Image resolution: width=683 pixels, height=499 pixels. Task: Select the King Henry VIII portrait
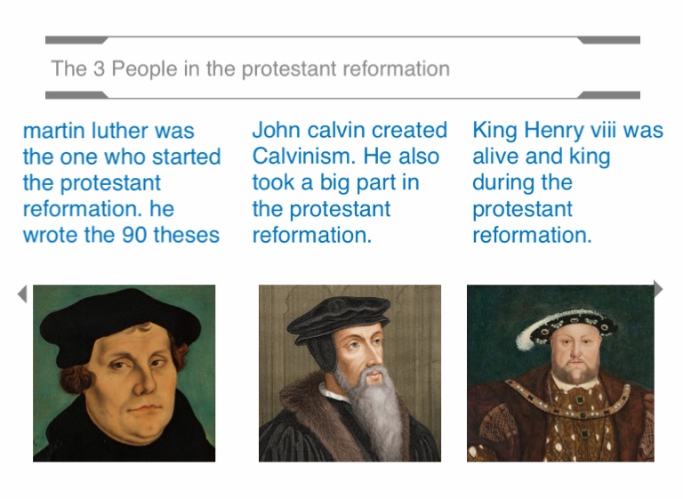pos(560,373)
